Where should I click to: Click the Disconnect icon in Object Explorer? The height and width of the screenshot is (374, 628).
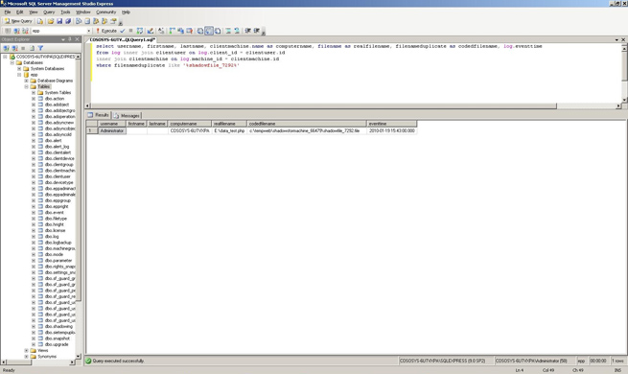point(14,48)
